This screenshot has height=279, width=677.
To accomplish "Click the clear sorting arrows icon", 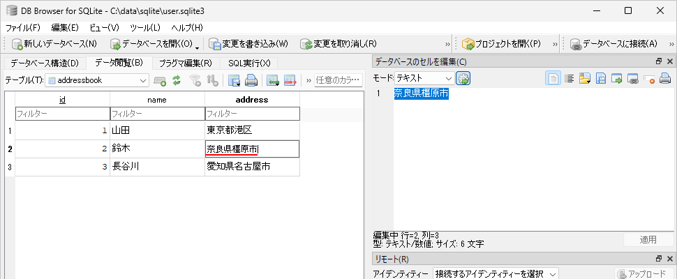I will point(212,80).
